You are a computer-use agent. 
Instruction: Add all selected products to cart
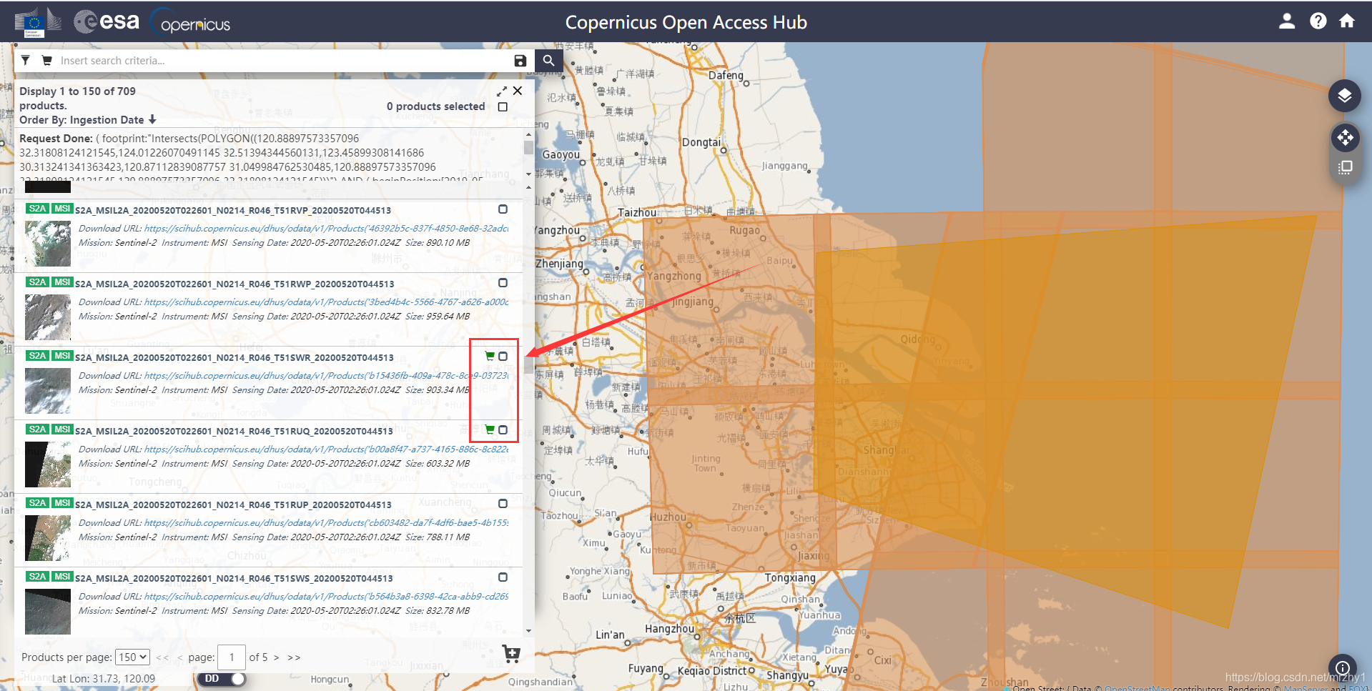pyautogui.click(x=511, y=653)
